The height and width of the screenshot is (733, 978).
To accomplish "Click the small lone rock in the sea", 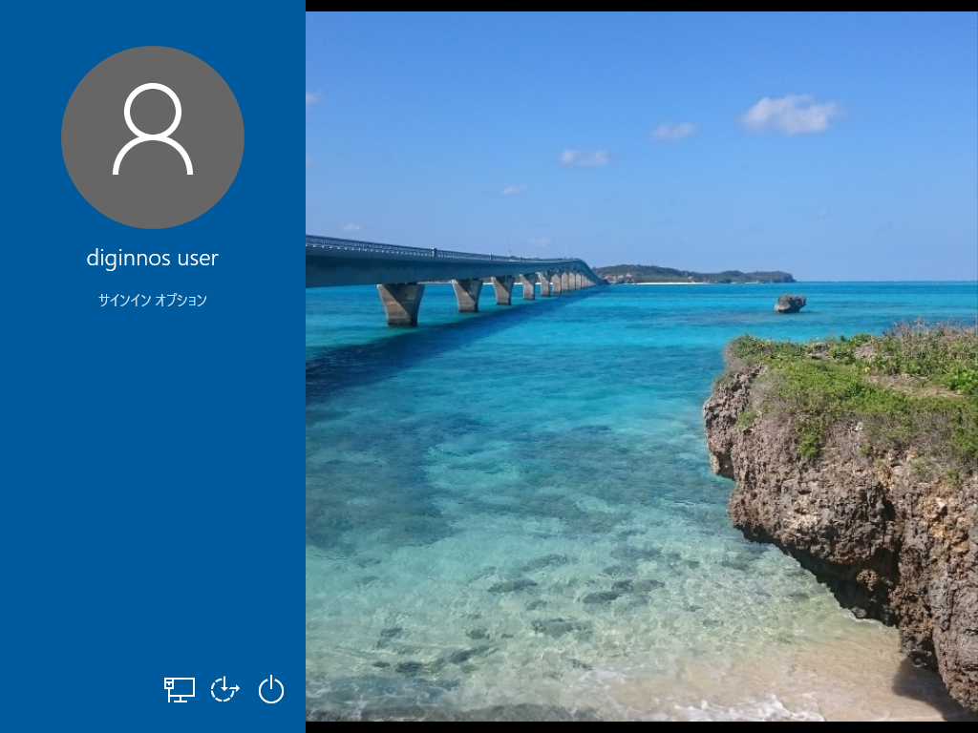I will pos(790,304).
